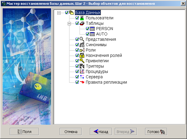The image size is (187, 139).
Task: Collapse the База Данных root node
Action: point(59,13)
